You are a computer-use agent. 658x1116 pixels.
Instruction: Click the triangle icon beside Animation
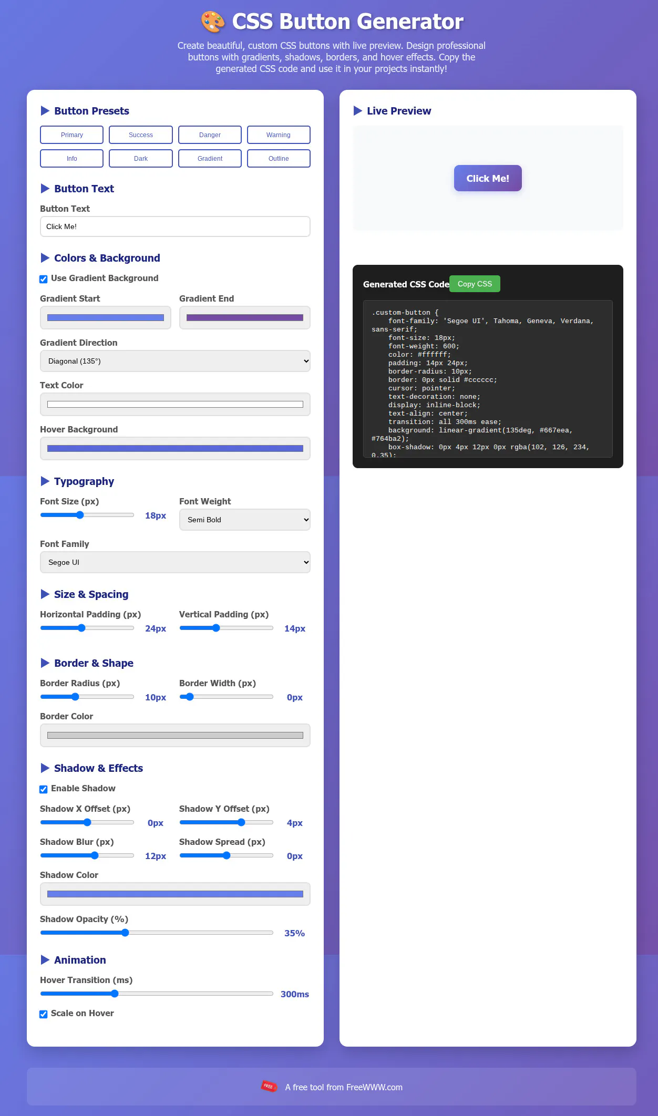pyautogui.click(x=45, y=960)
